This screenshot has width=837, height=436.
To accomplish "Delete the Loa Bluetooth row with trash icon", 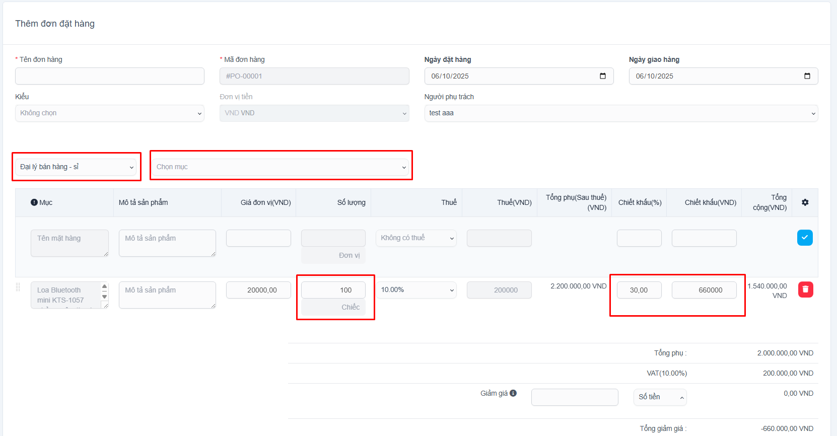I will pos(805,289).
